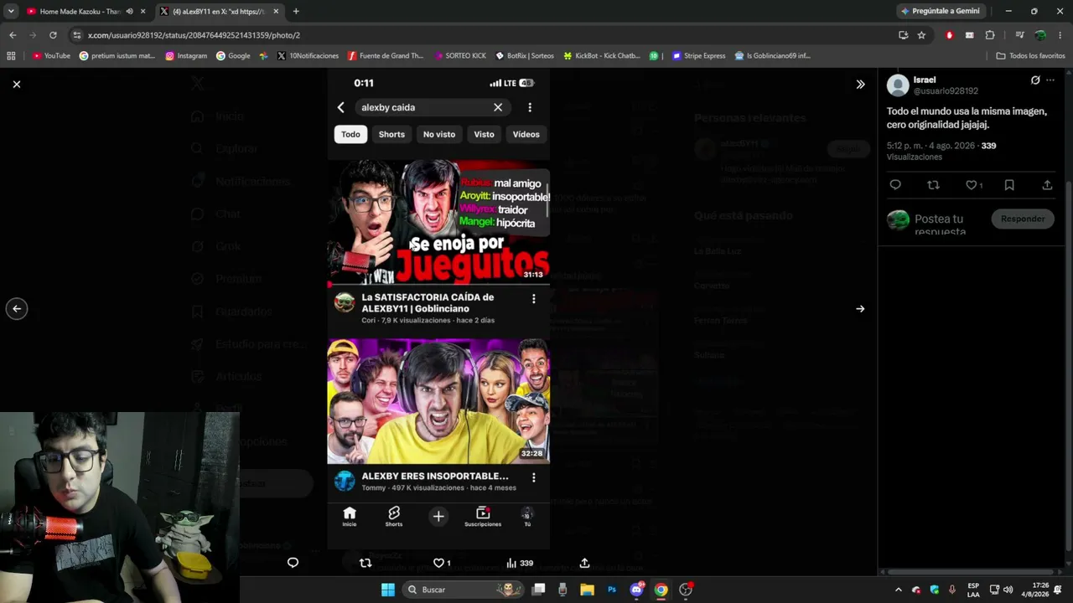Open the Stripe Express bookmark
The image size is (1073, 603).
[x=698, y=56]
